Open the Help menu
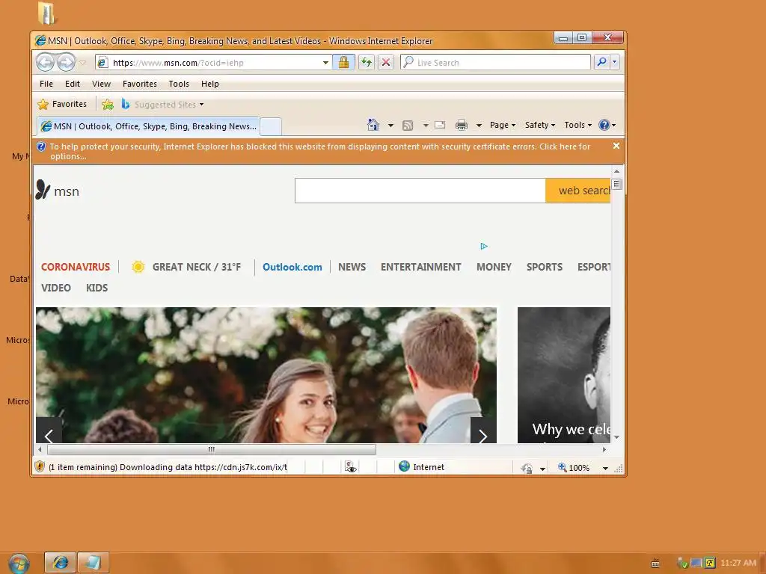 (210, 84)
